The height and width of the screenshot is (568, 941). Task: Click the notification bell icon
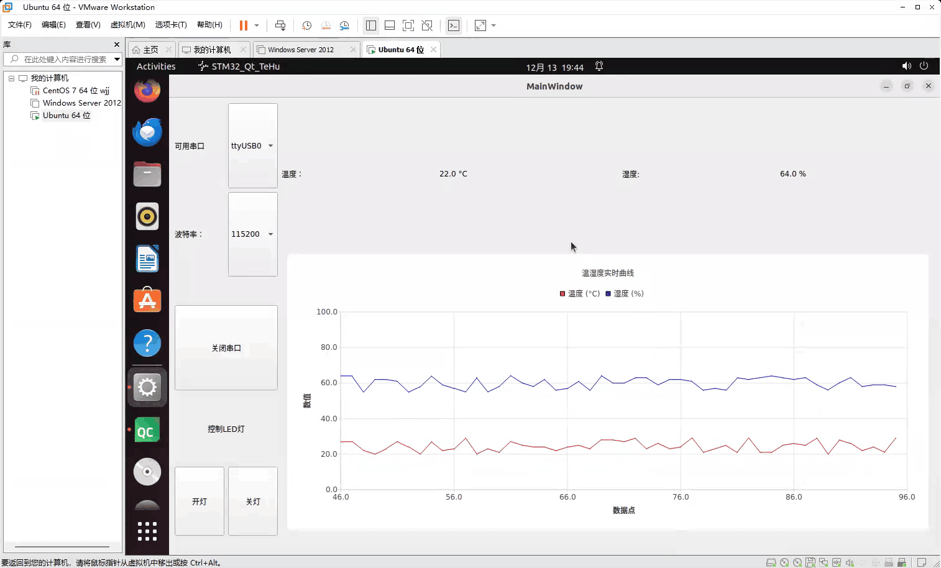pyautogui.click(x=599, y=66)
